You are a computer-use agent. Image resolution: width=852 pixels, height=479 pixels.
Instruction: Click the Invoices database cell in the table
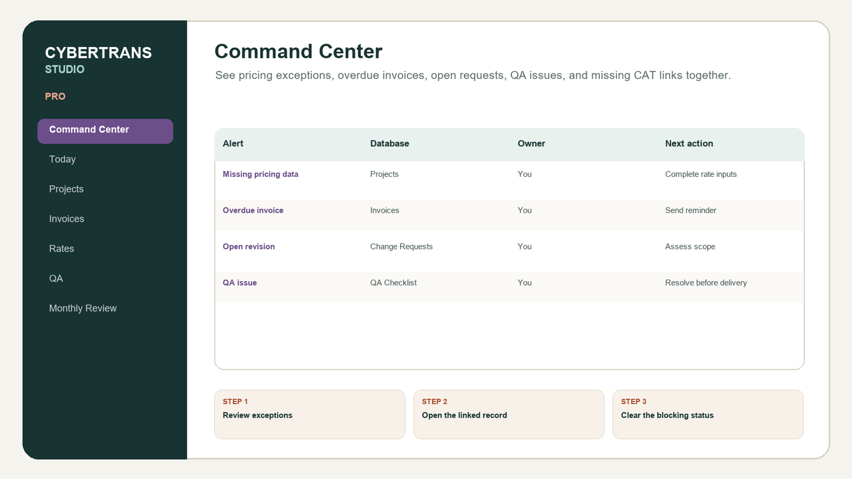384,210
